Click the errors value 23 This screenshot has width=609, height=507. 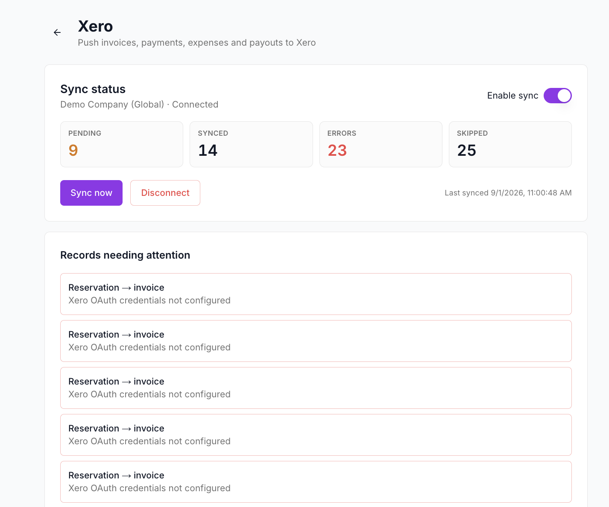click(x=337, y=150)
